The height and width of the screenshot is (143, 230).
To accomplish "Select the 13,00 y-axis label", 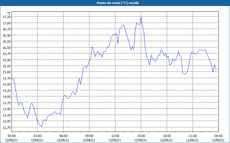I will [x=7, y=121].
